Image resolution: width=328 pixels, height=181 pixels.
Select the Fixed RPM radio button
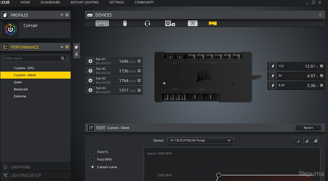tap(93, 159)
